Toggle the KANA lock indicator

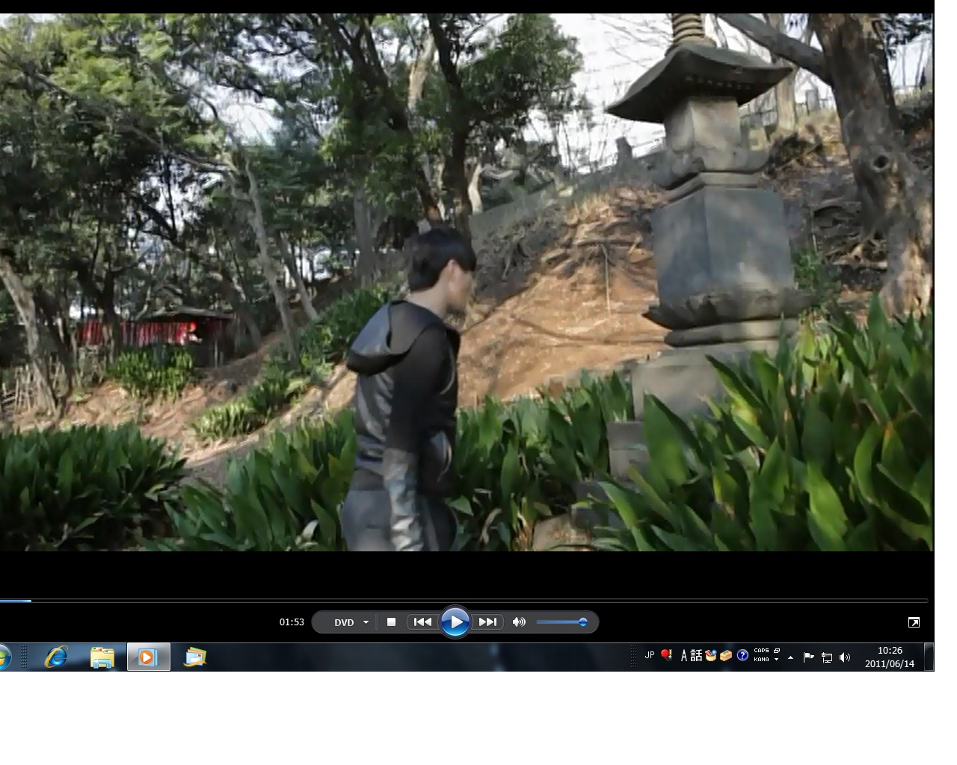pyautogui.click(x=761, y=660)
